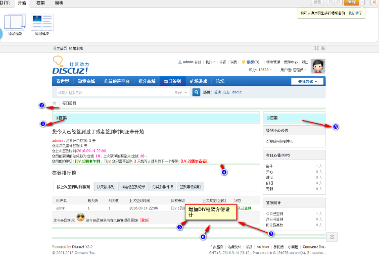Open 设置 settings link
Image resolution: width=379 pixels, height=268 pixels.
click(x=223, y=62)
